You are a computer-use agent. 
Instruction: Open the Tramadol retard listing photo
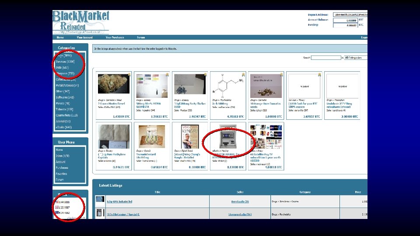(152, 136)
